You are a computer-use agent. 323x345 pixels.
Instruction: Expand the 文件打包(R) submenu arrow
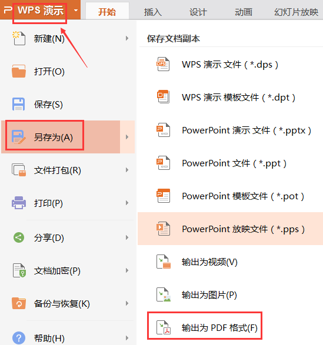click(x=127, y=170)
